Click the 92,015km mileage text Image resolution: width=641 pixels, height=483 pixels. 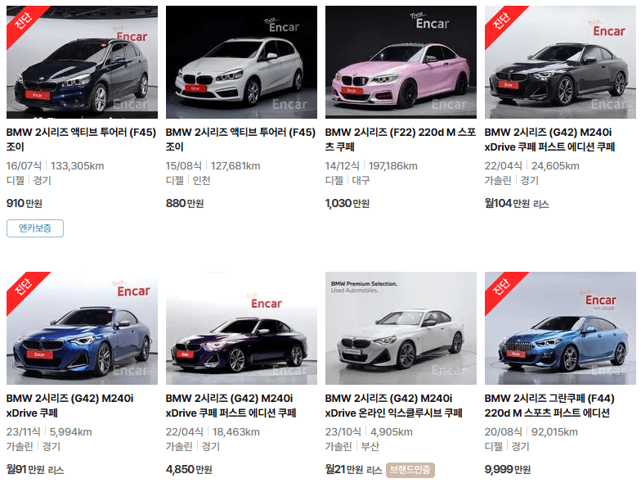554,432
